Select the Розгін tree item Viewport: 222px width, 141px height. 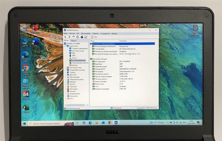(x=73, y=58)
